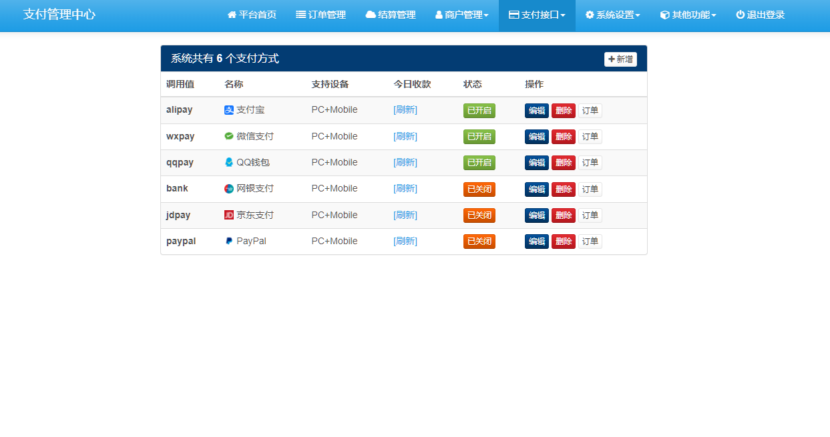
Task: Click 退出登录 to log out
Action: [761, 15]
